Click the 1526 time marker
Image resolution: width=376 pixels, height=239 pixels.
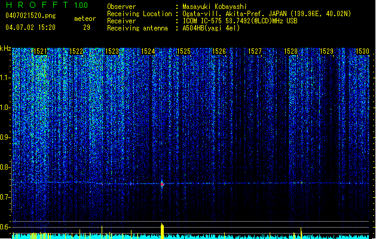[219, 51]
